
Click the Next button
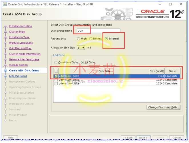coord(143,138)
